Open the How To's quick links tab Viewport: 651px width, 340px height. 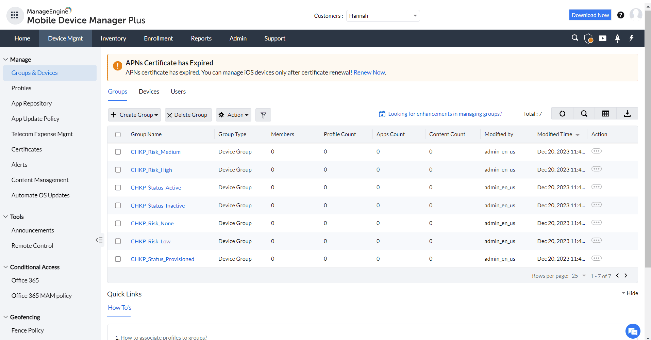(119, 307)
